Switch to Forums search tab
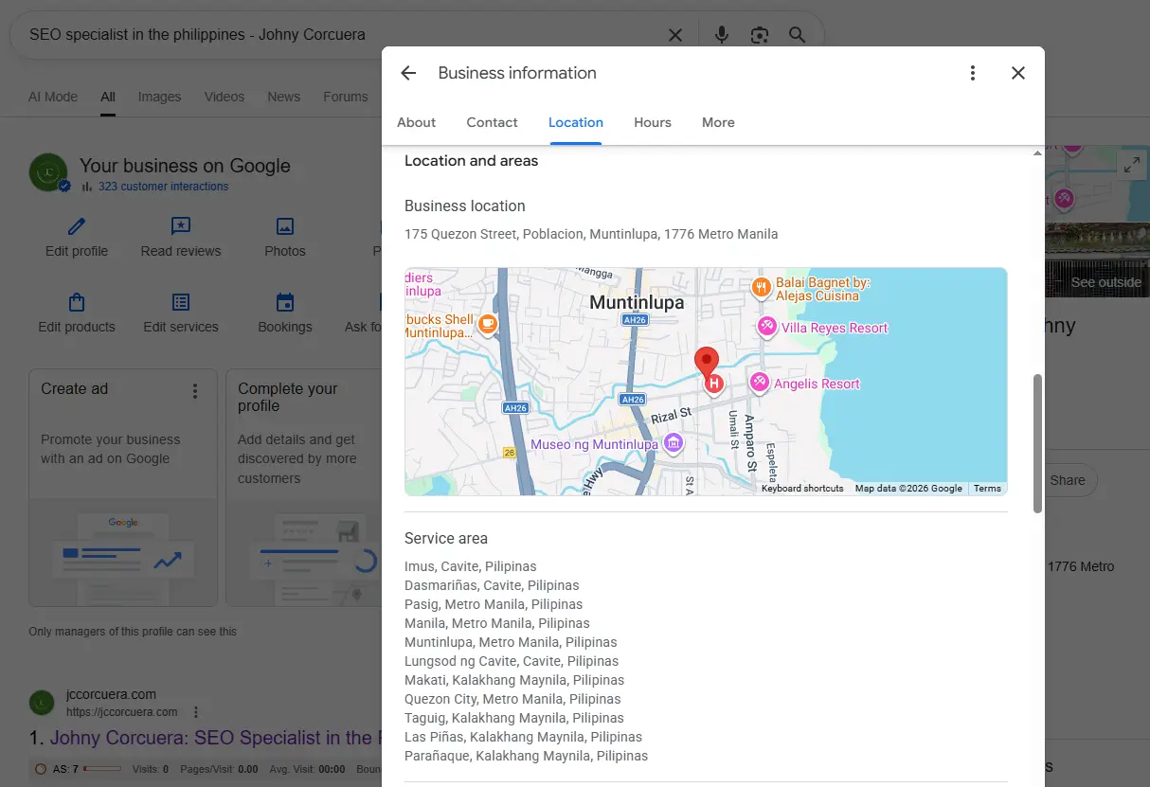 pos(346,97)
